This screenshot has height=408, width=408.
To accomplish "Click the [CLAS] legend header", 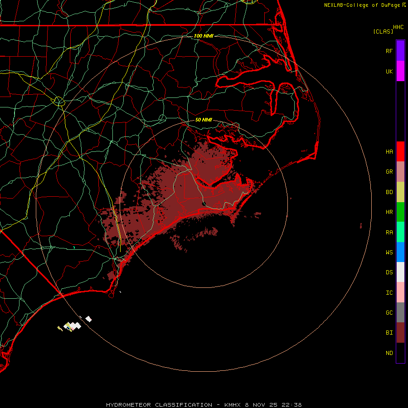I will tap(383, 32).
